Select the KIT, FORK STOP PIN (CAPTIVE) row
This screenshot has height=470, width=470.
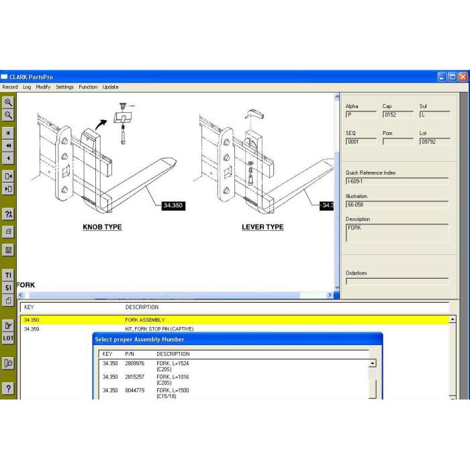(235, 329)
